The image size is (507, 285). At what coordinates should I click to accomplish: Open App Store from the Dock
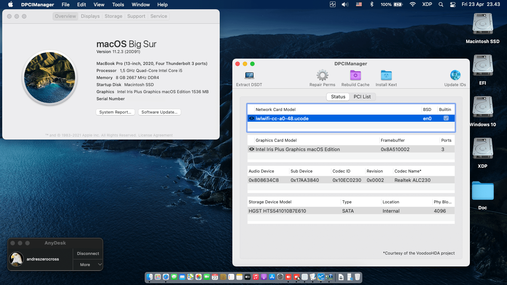(x=272, y=277)
